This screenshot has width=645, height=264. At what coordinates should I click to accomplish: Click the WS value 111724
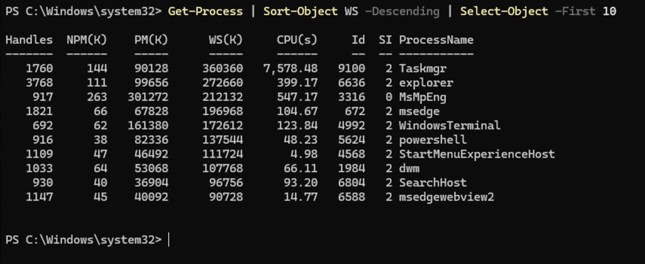click(222, 155)
